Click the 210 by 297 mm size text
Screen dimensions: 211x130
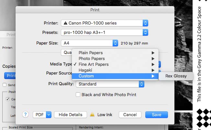click(134, 43)
